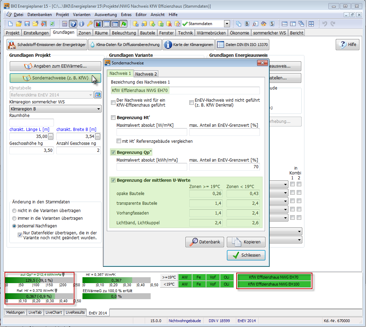Click the green 'KfW Effizienzhaus NWG EH100' status bar

click(x=274, y=284)
